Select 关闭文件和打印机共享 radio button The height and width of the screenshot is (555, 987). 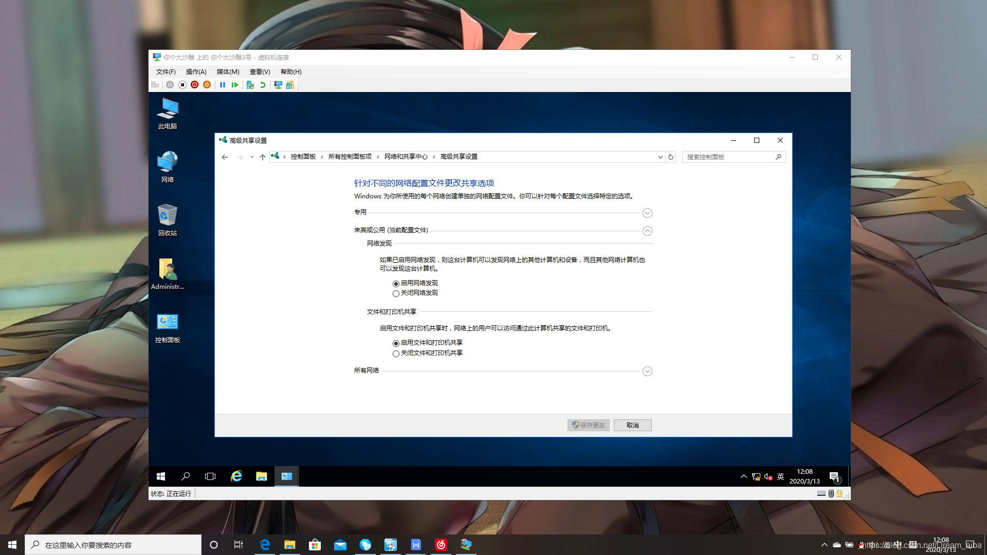[396, 354]
